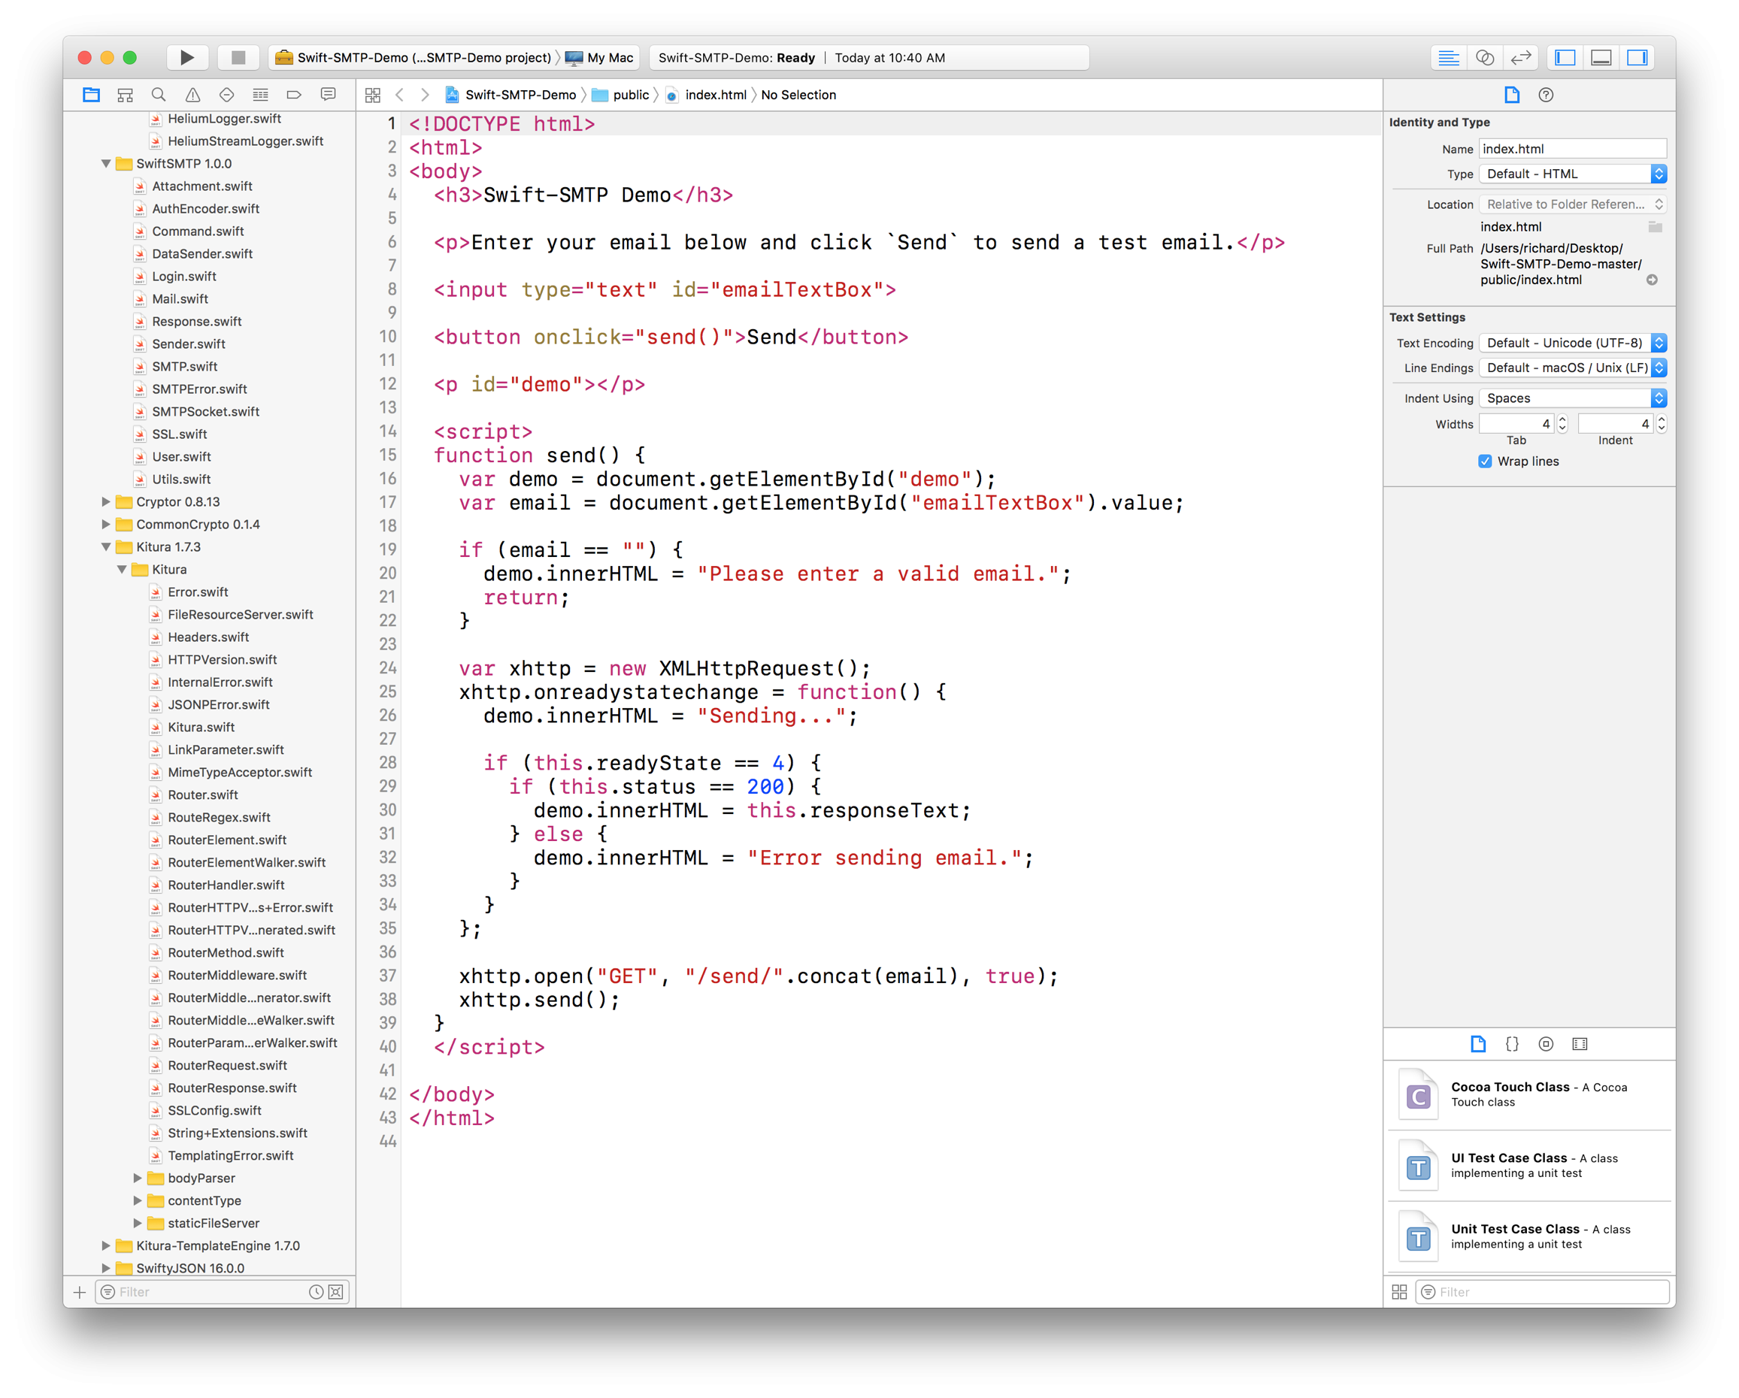The height and width of the screenshot is (1398, 1739).
Task: Open the Quick Help inspector
Action: 1546,95
